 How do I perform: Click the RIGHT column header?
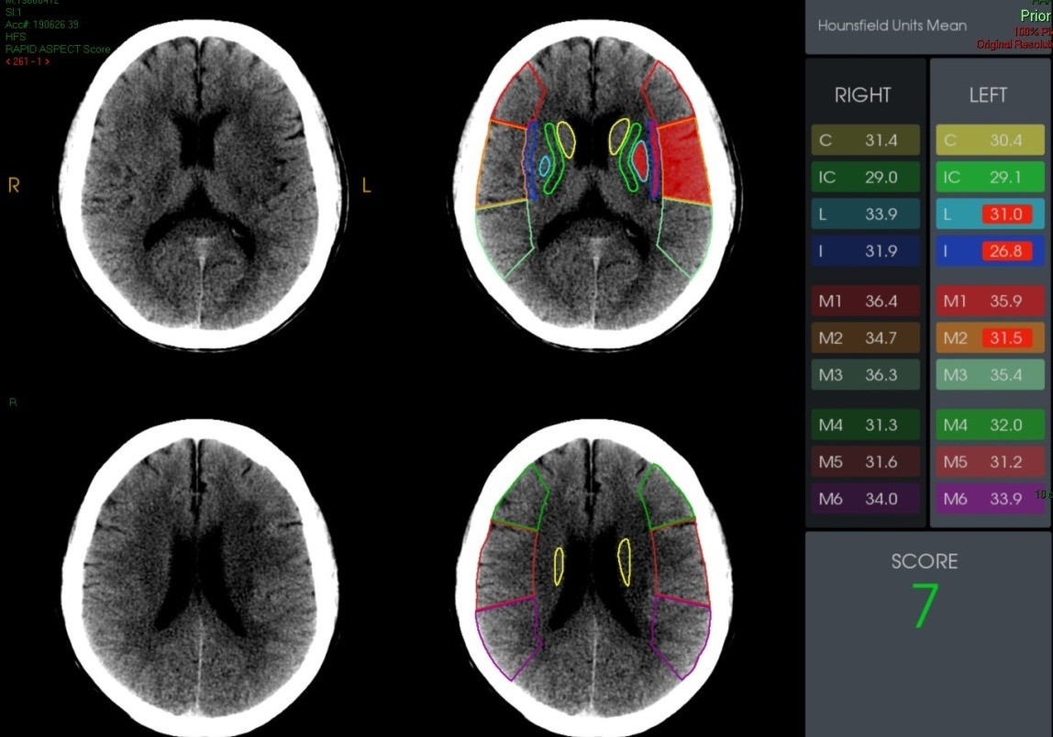click(x=862, y=95)
